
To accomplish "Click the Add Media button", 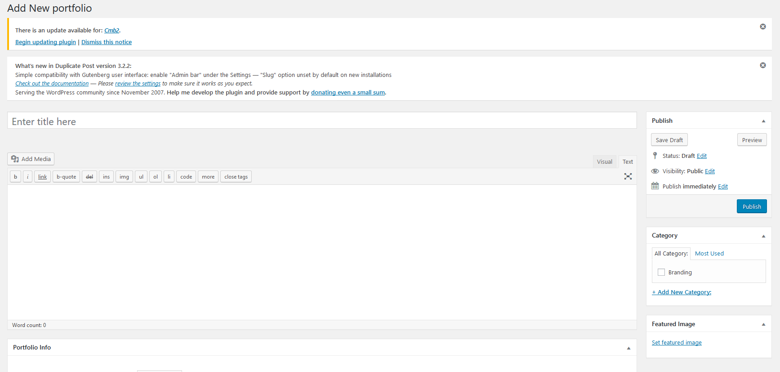I will [31, 159].
